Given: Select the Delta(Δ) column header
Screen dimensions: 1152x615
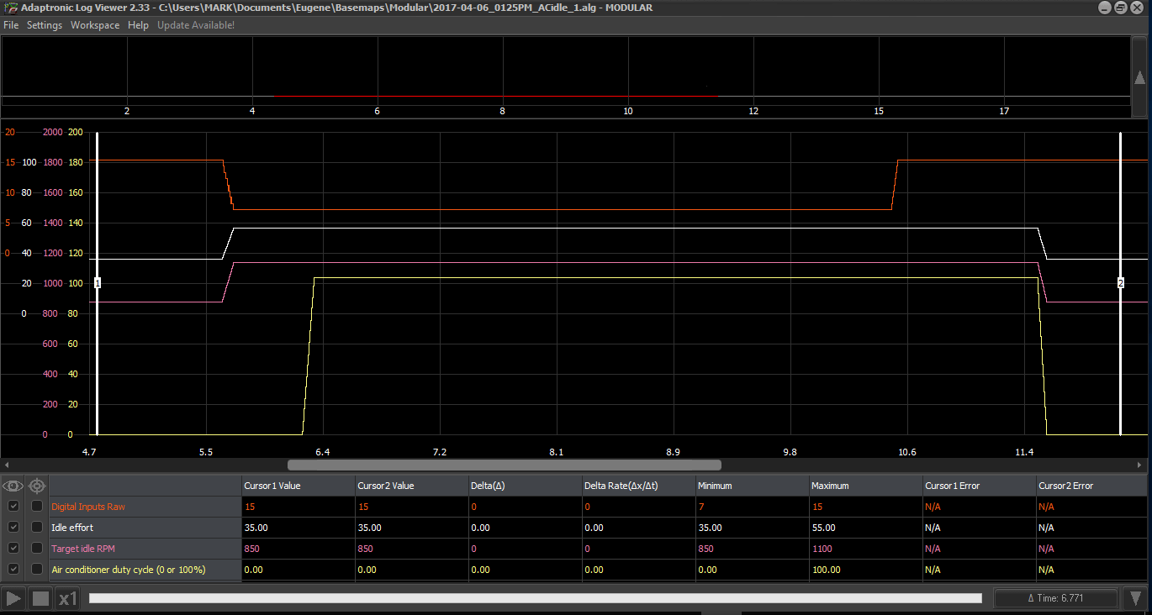Looking at the screenshot, I should (x=525, y=486).
